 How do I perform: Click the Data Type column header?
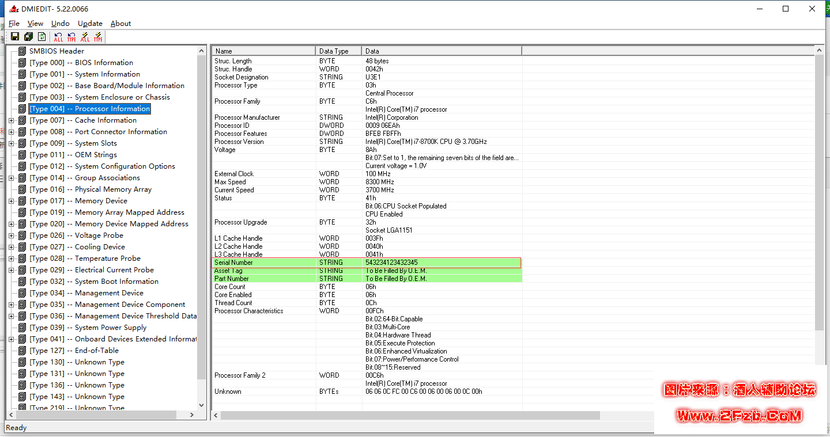tap(339, 51)
